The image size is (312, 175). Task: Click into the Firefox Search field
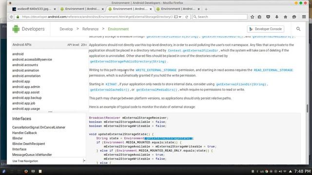[x=220, y=17]
